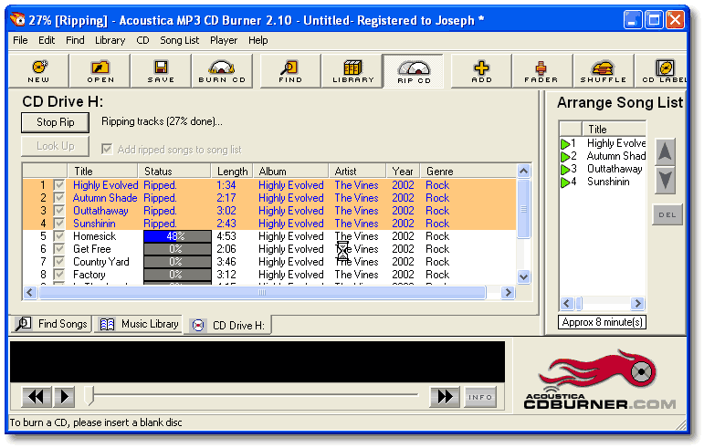The image size is (704, 448).
Task: Open the Library menu
Action: (110, 40)
